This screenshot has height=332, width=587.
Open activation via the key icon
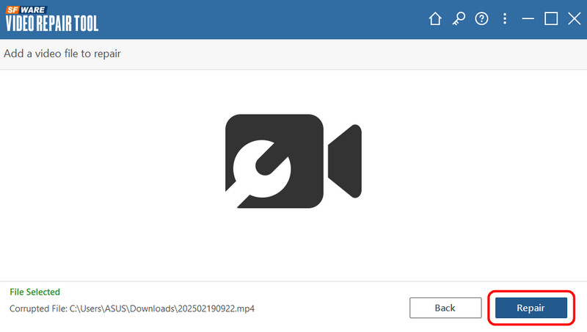click(x=459, y=20)
